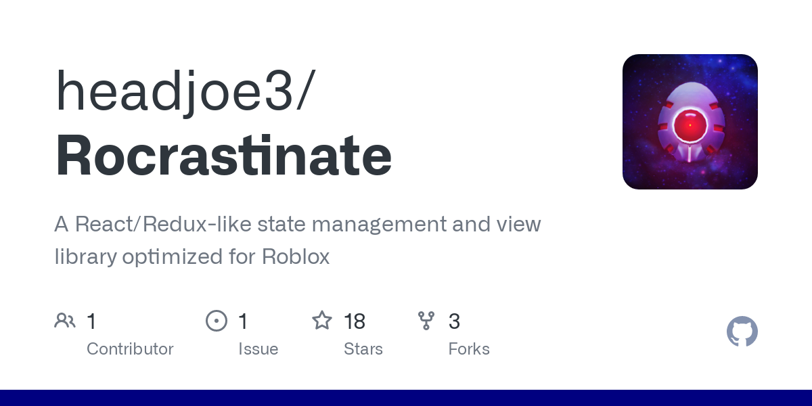Fork the repo using the Forks icon
This screenshot has width=812, height=406.
(x=427, y=320)
